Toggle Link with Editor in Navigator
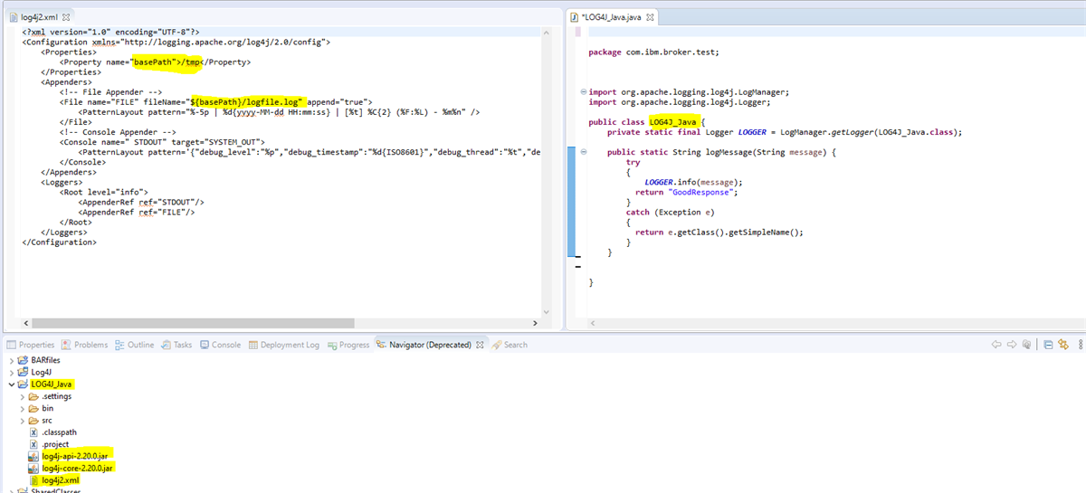The height and width of the screenshot is (493, 1086). (1062, 345)
